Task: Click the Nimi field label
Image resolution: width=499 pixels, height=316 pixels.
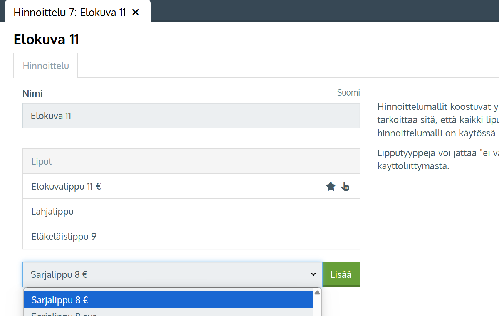Action: (32, 94)
